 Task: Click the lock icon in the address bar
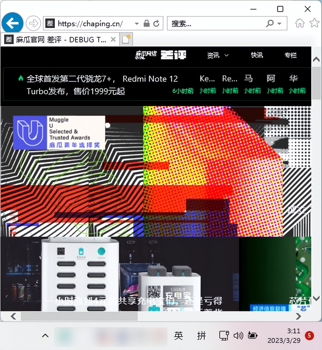point(146,23)
